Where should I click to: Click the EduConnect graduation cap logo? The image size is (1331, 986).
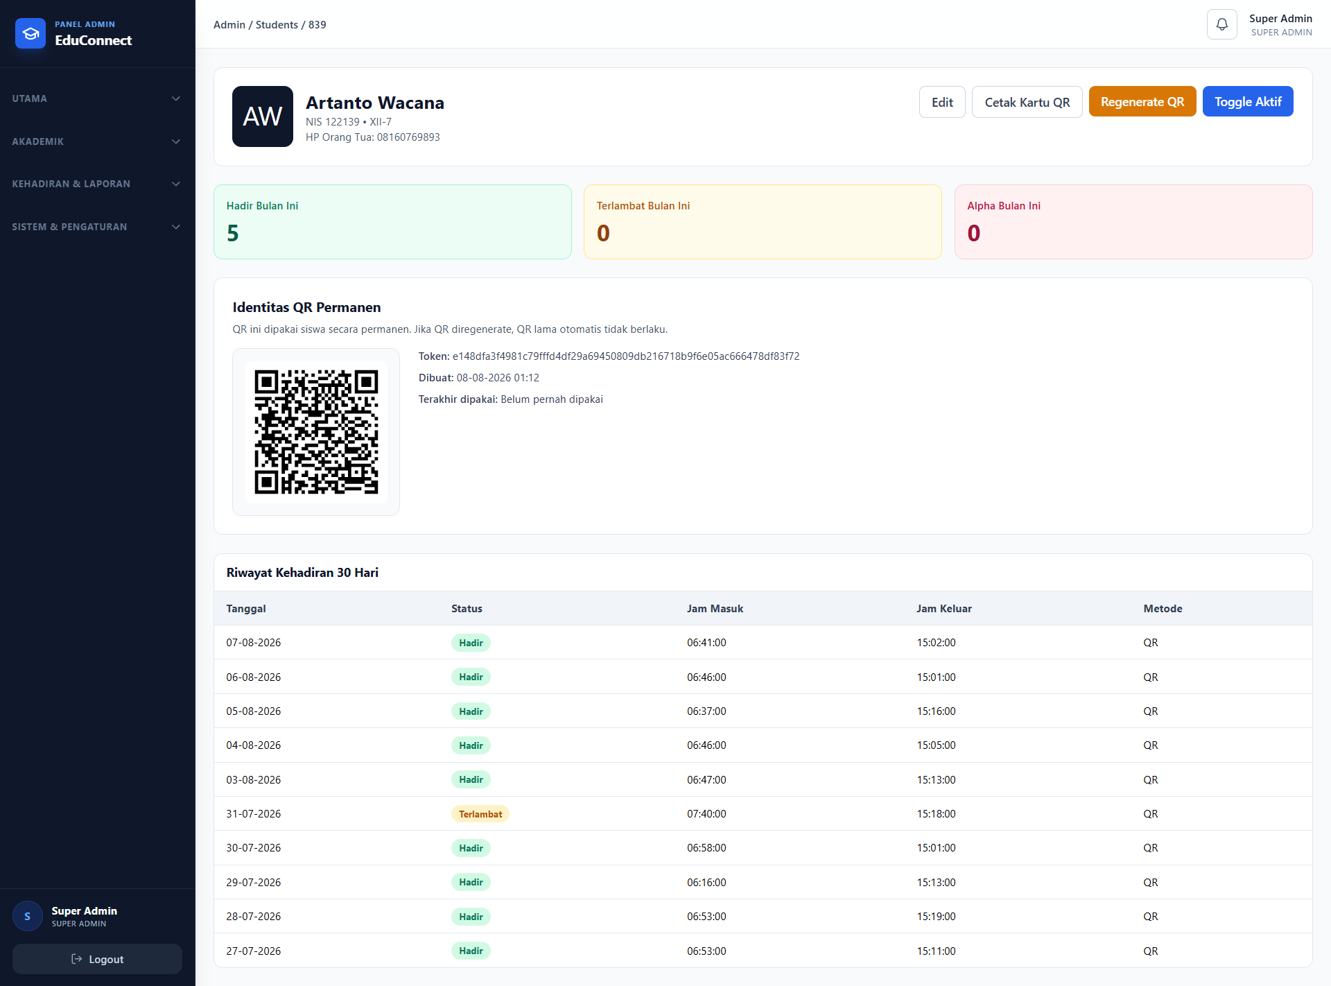click(31, 33)
